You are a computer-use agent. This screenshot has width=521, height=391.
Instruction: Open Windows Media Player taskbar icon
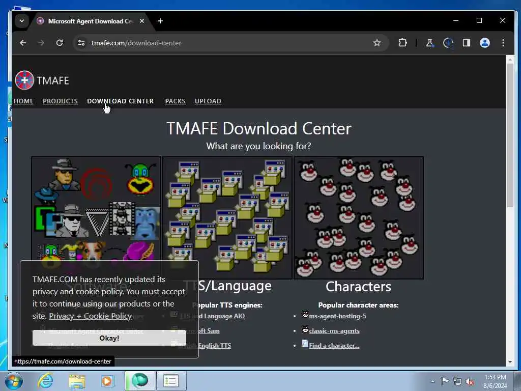[107, 381]
